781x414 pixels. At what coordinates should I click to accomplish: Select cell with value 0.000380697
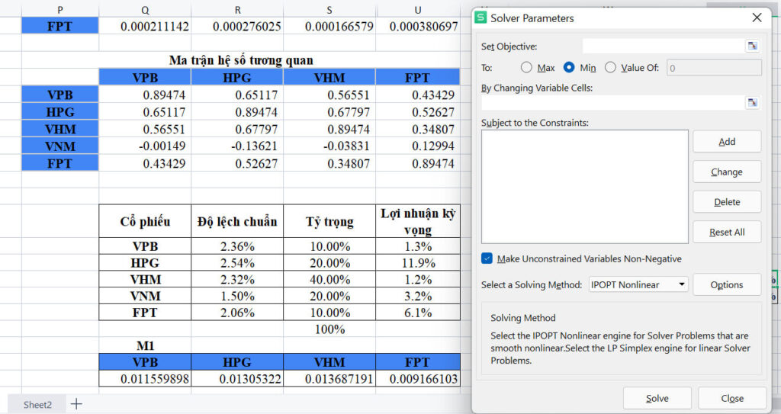417,26
